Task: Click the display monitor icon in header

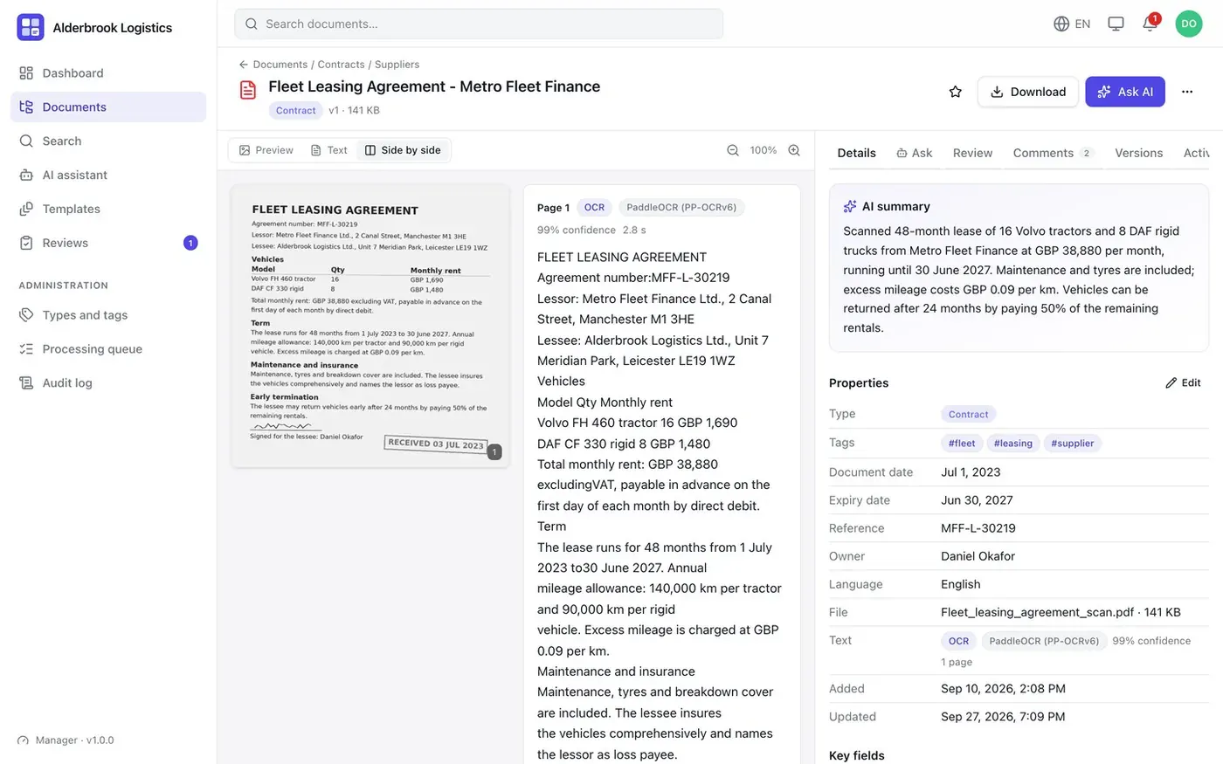Action: pos(1116,24)
